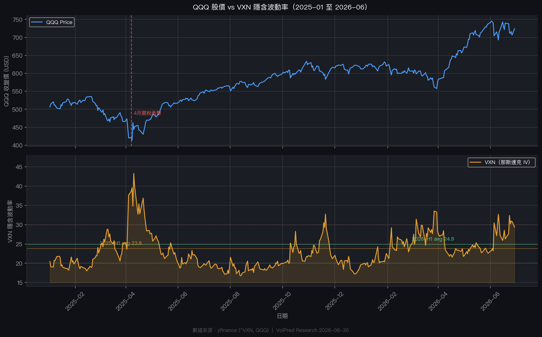This screenshot has width=542, height=337.
Task: Click the '2025-02' x-axis tick label
Action: (x=75, y=301)
